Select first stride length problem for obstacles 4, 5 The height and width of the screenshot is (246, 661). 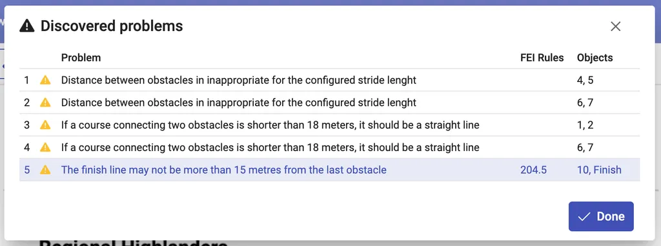329,80
